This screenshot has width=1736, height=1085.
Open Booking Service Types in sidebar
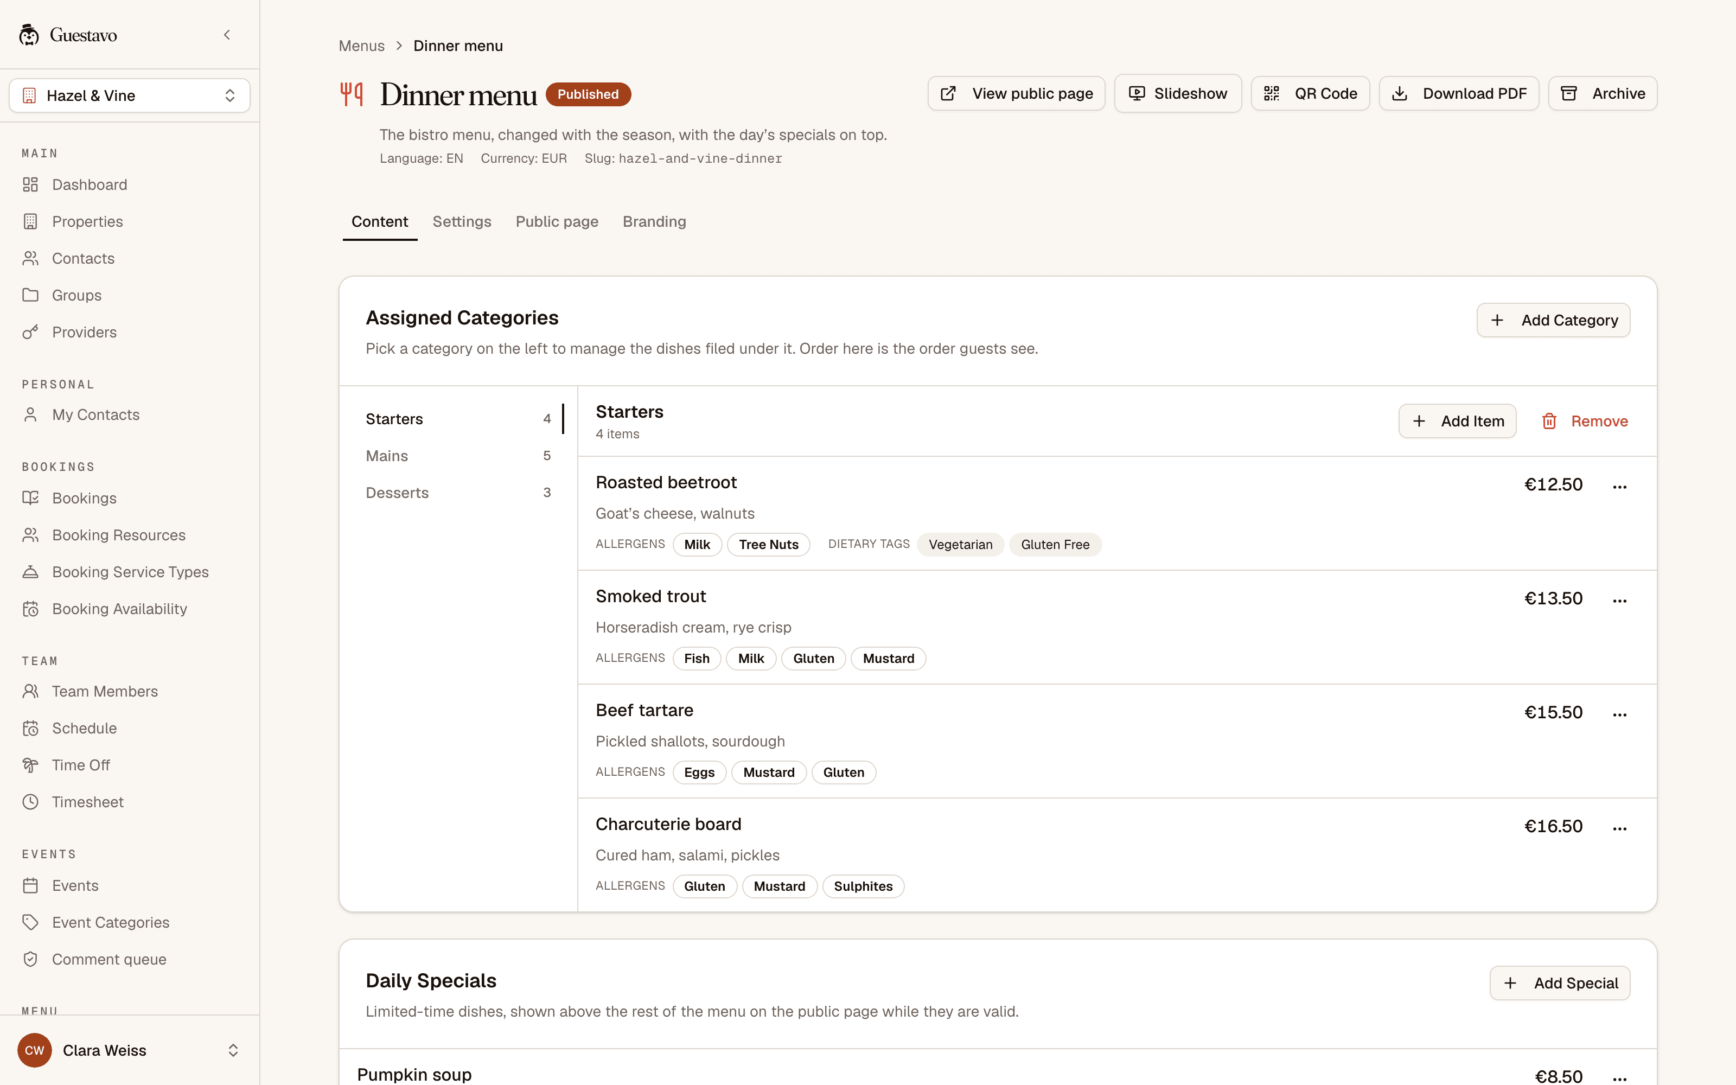coord(129,572)
